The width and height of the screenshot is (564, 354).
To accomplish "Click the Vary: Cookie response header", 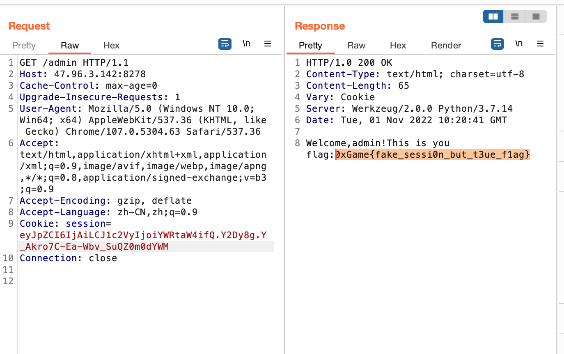I will click(x=341, y=97).
